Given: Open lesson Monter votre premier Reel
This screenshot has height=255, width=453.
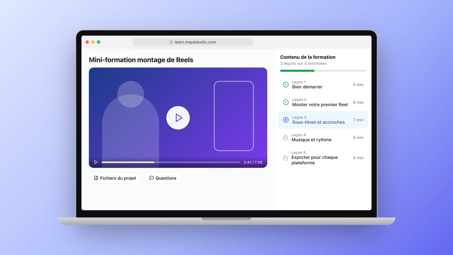Looking at the screenshot, I should pyautogui.click(x=323, y=102).
